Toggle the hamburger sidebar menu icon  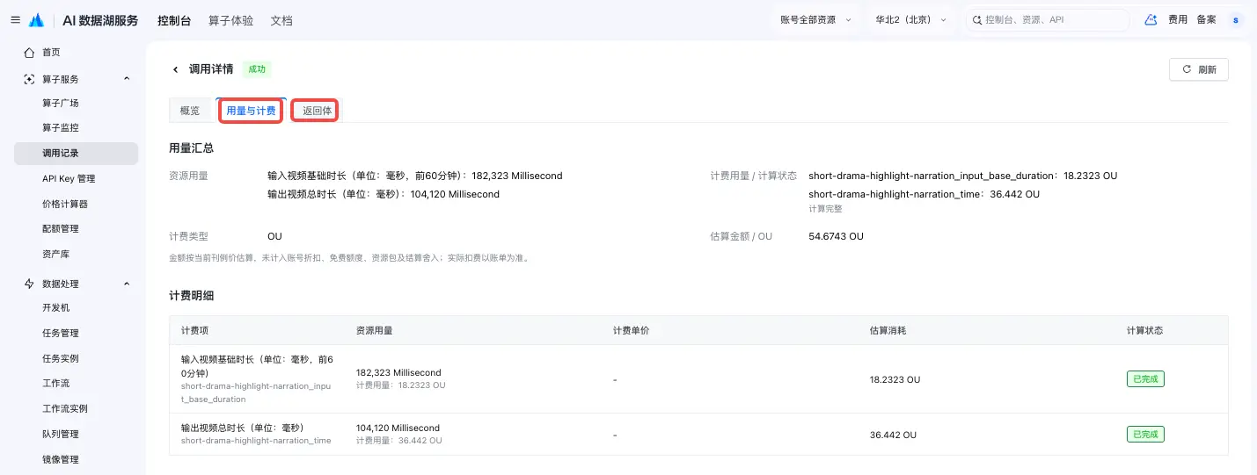pyautogui.click(x=15, y=19)
